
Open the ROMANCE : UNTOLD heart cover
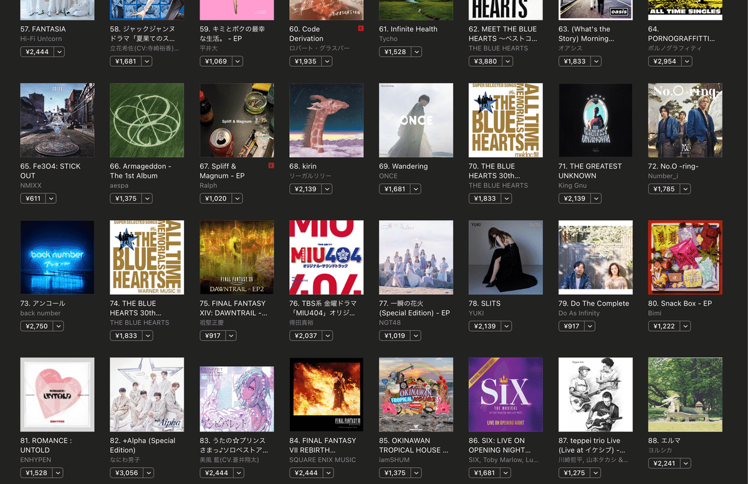point(57,394)
